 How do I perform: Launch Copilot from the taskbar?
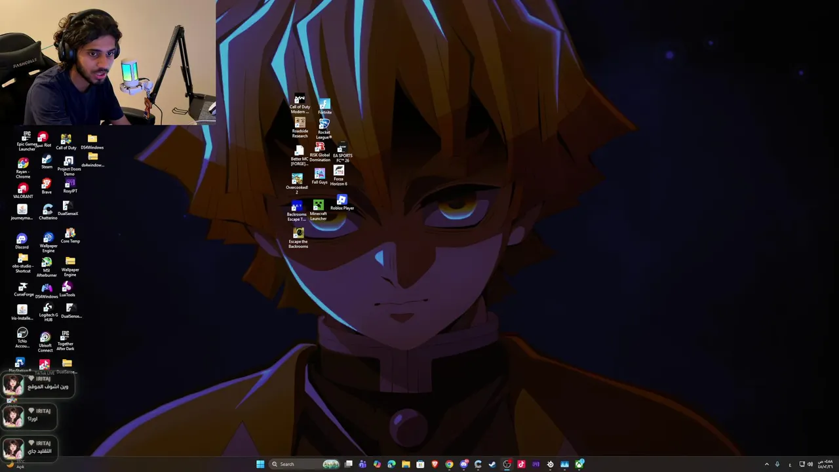pos(377,464)
